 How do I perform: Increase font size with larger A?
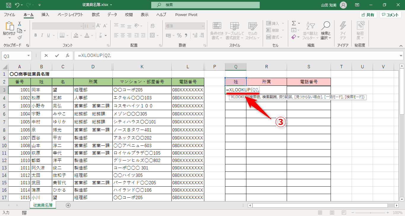[99, 26]
